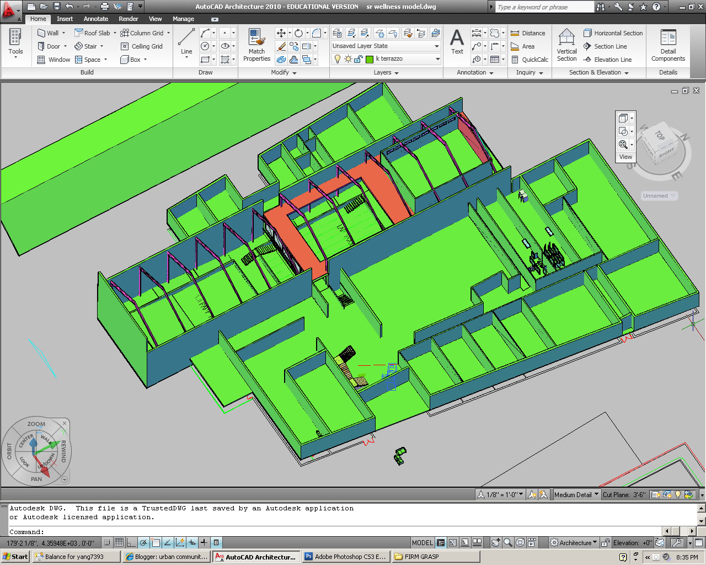The height and width of the screenshot is (565, 706).
Task: Click the Vertical Section tool
Action: (x=566, y=45)
